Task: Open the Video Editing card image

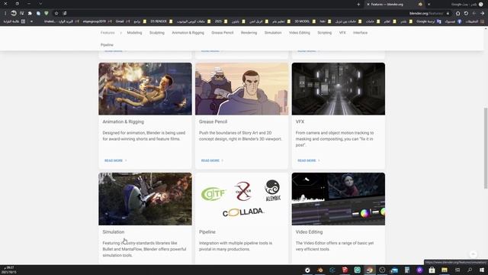Action: click(339, 199)
